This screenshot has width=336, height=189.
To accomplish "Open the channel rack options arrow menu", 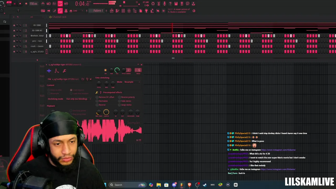I will click(14, 17).
